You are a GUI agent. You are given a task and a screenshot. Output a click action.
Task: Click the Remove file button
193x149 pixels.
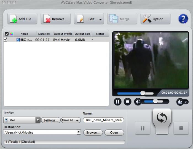tap(55, 19)
